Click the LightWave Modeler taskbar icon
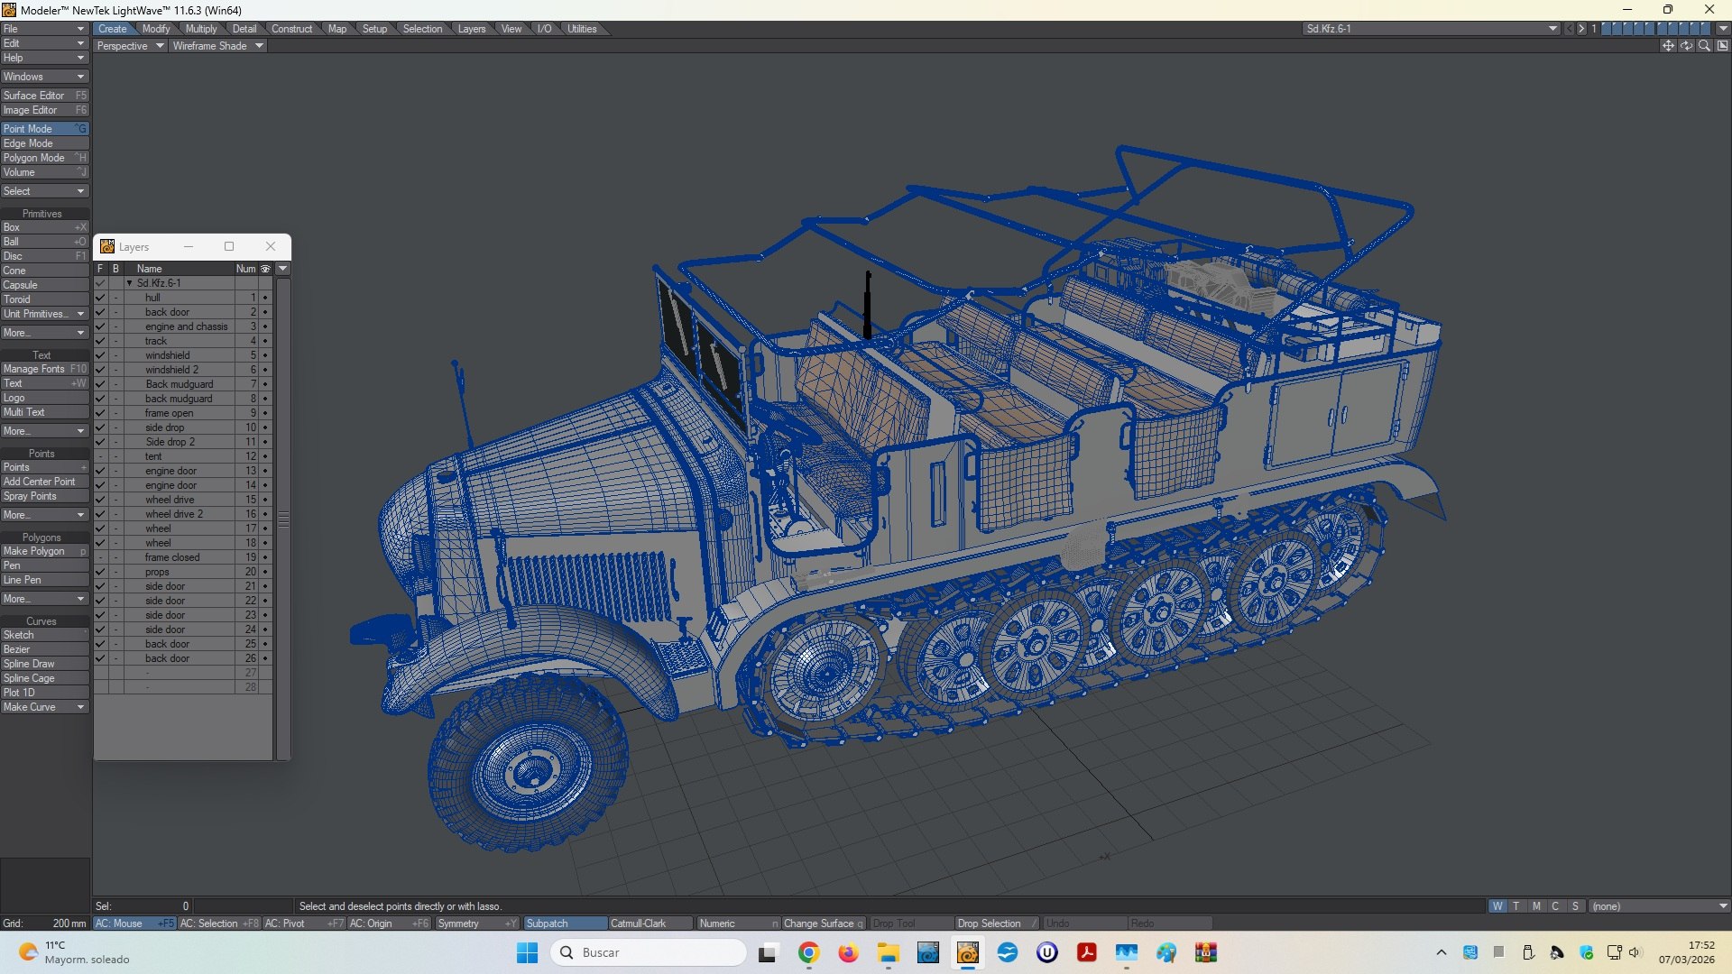This screenshot has height=974, width=1732. (x=968, y=952)
